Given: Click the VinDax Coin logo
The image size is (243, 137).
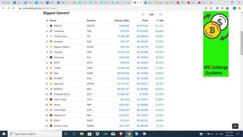Looking at the screenshot, I should click(51, 37).
